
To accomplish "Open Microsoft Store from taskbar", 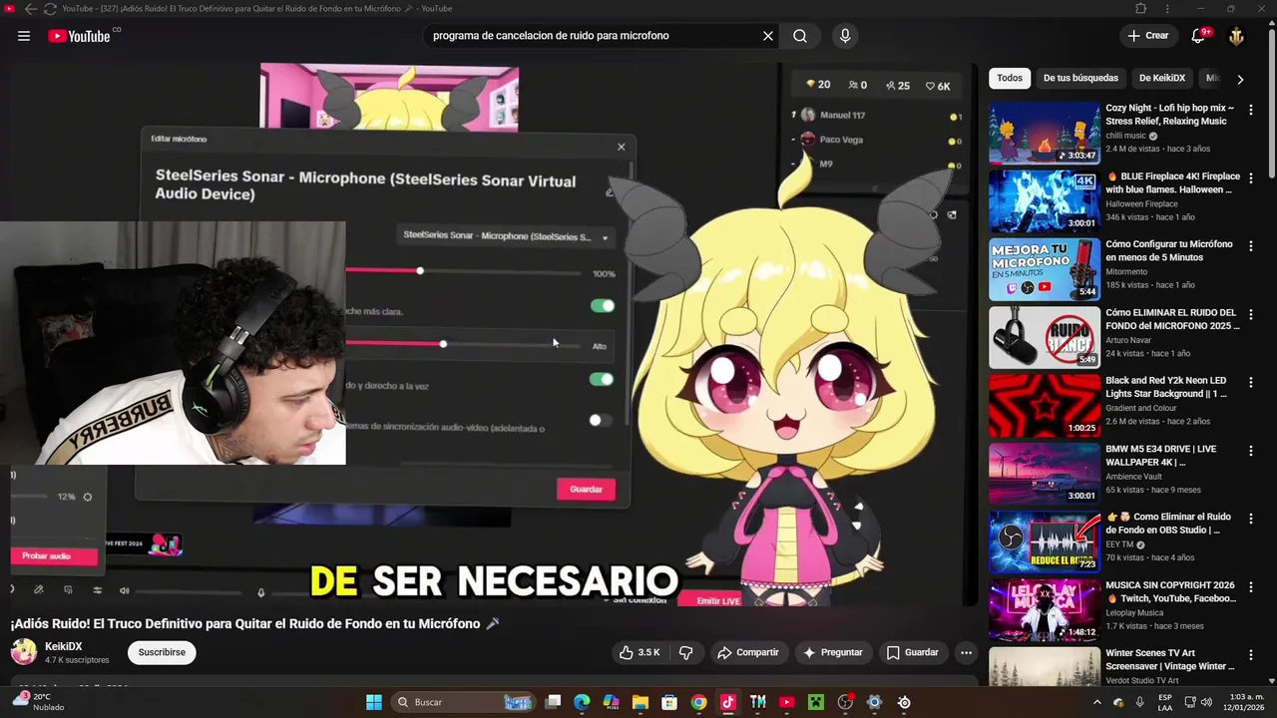I will 669,702.
